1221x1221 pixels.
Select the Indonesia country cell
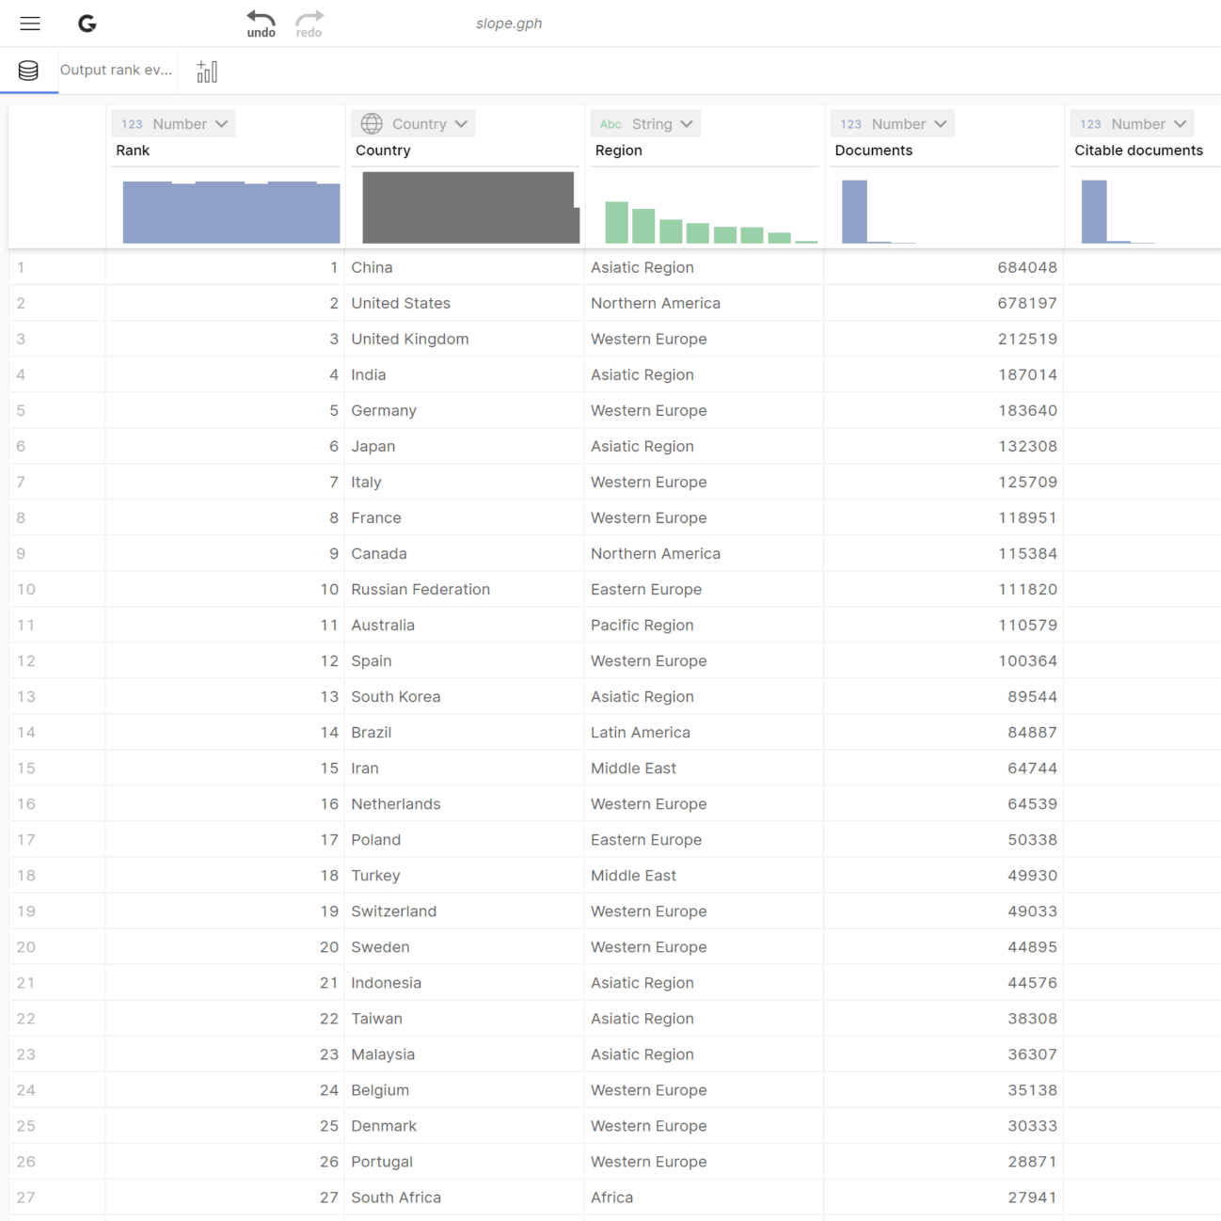[x=465, y=982]
